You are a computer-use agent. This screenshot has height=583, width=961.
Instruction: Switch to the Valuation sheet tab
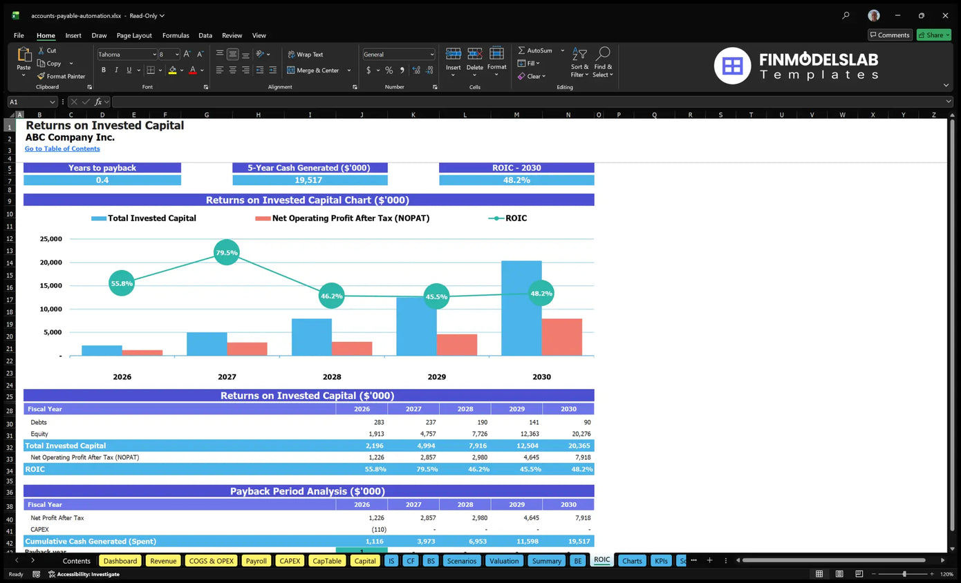coord(503,561)
